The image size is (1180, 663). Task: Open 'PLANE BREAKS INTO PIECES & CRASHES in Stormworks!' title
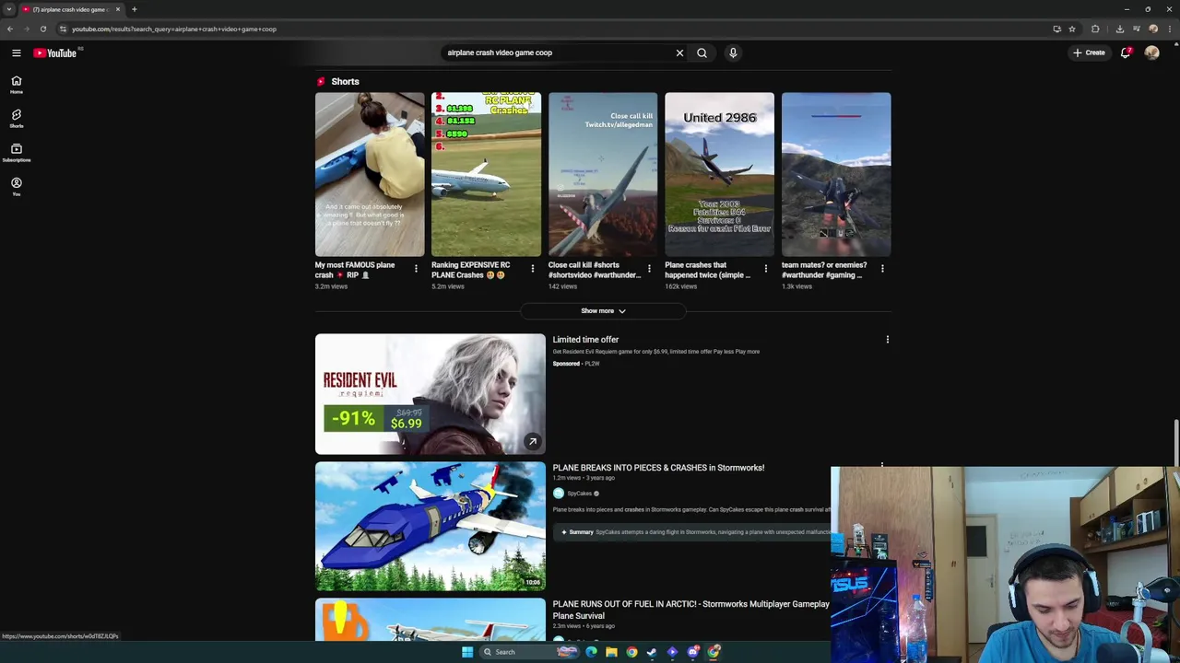658,468
